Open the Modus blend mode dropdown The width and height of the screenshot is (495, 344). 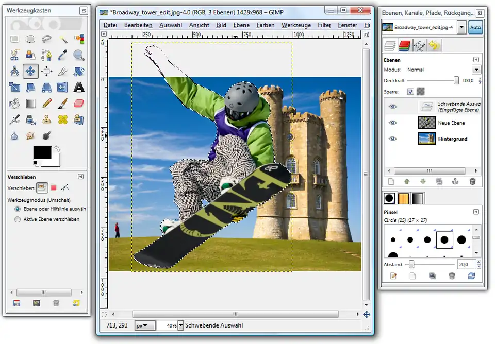coord(476,70)
